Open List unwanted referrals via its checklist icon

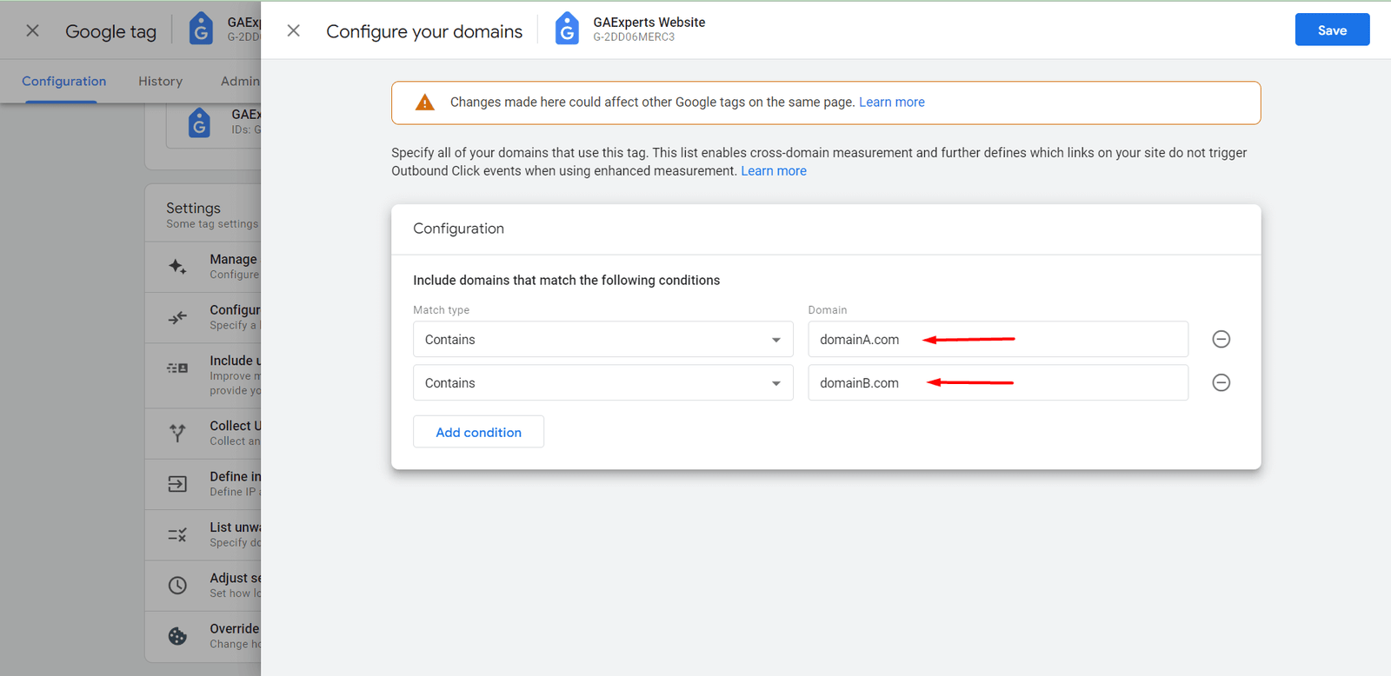click(176, 534)
